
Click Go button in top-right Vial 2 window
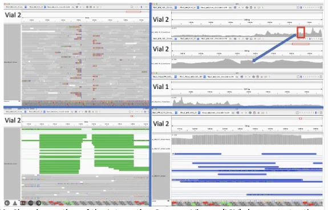click(230, 7)
